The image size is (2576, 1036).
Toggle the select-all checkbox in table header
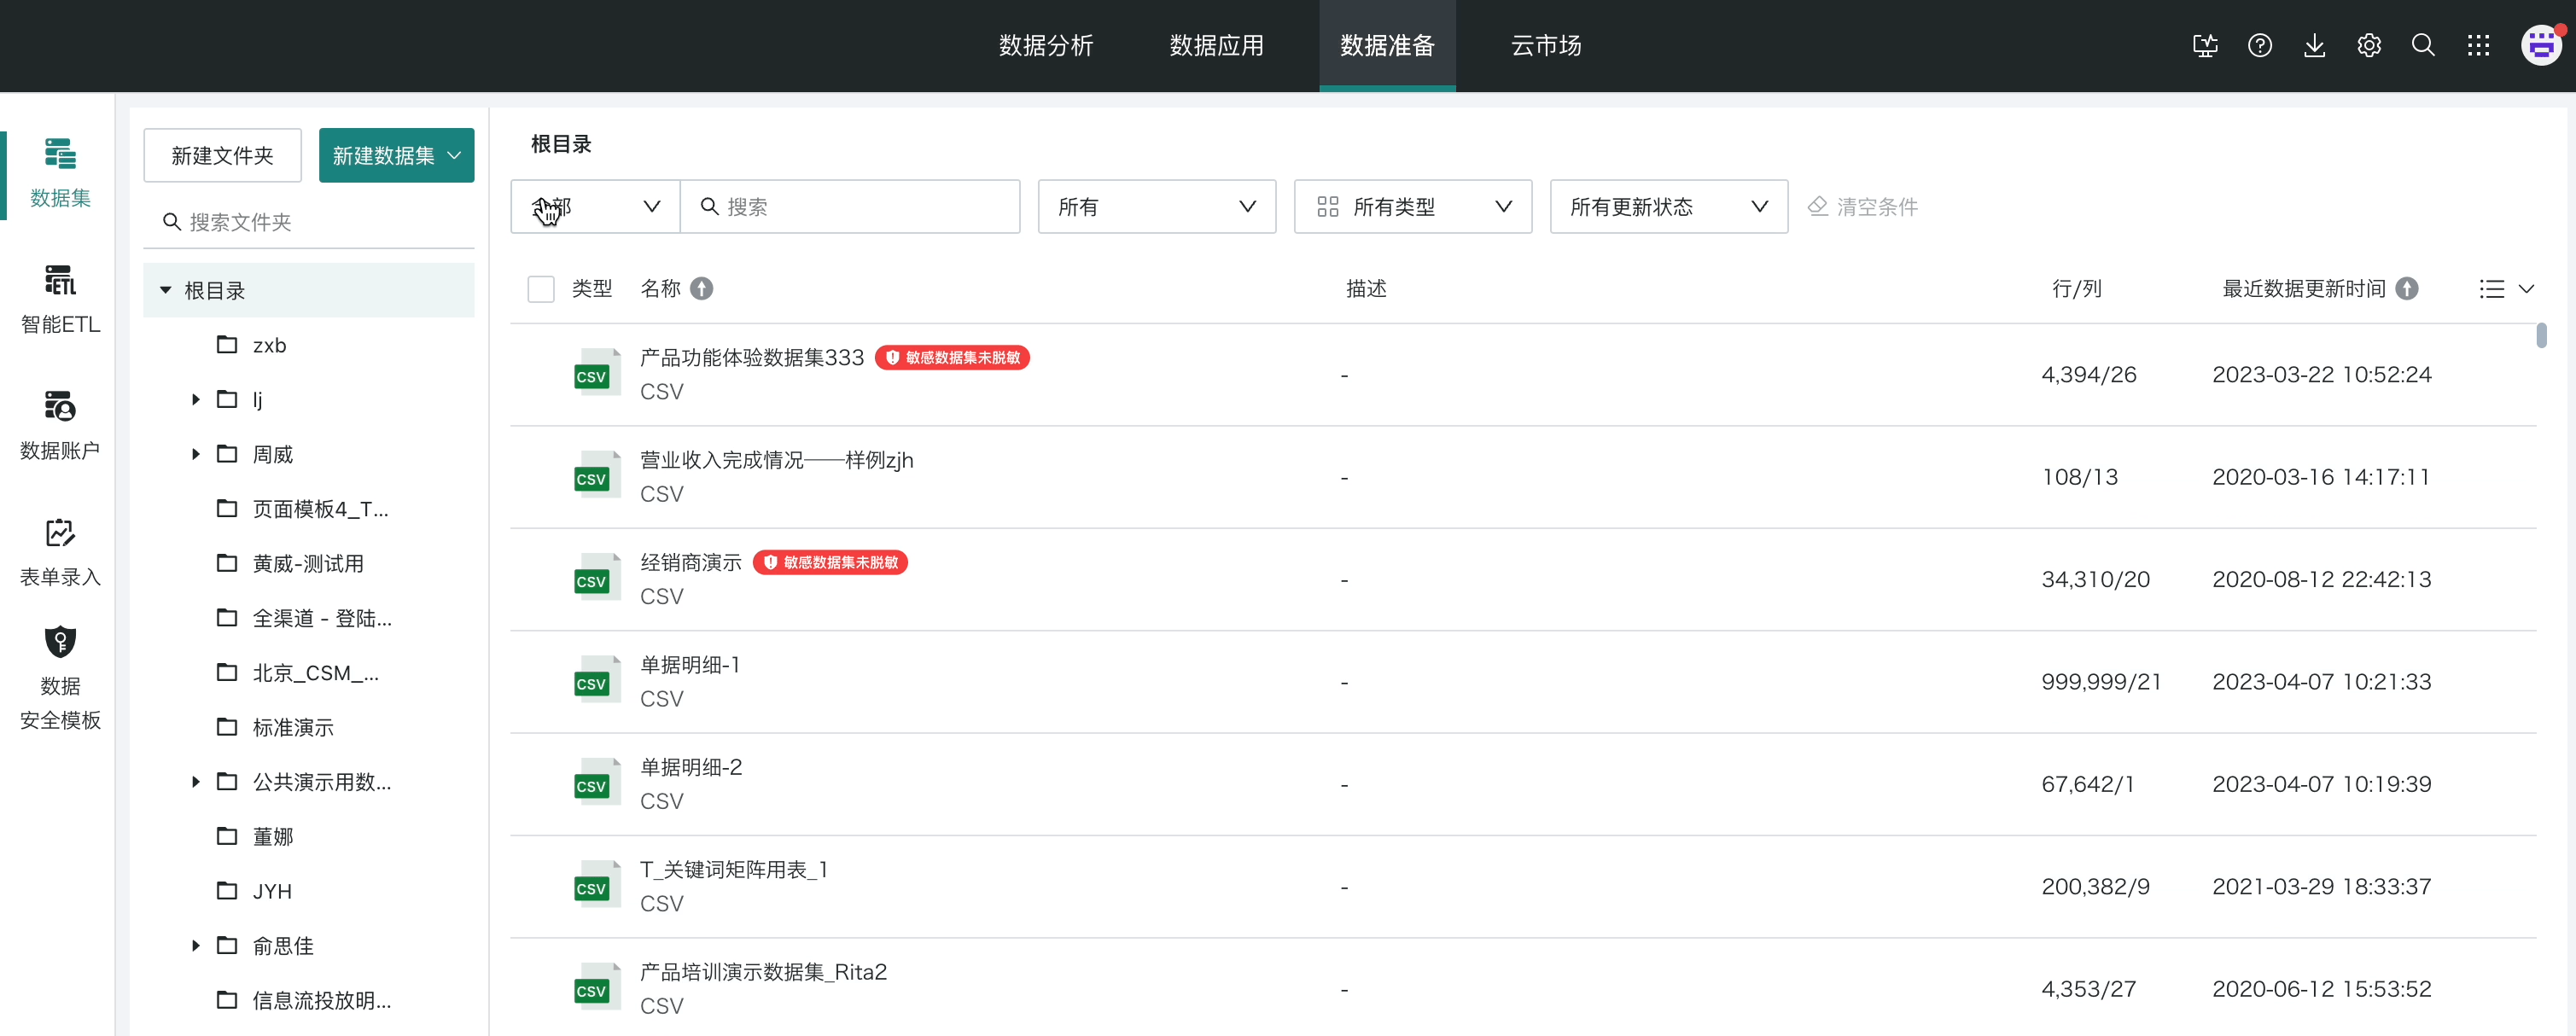tap(541, 289)
